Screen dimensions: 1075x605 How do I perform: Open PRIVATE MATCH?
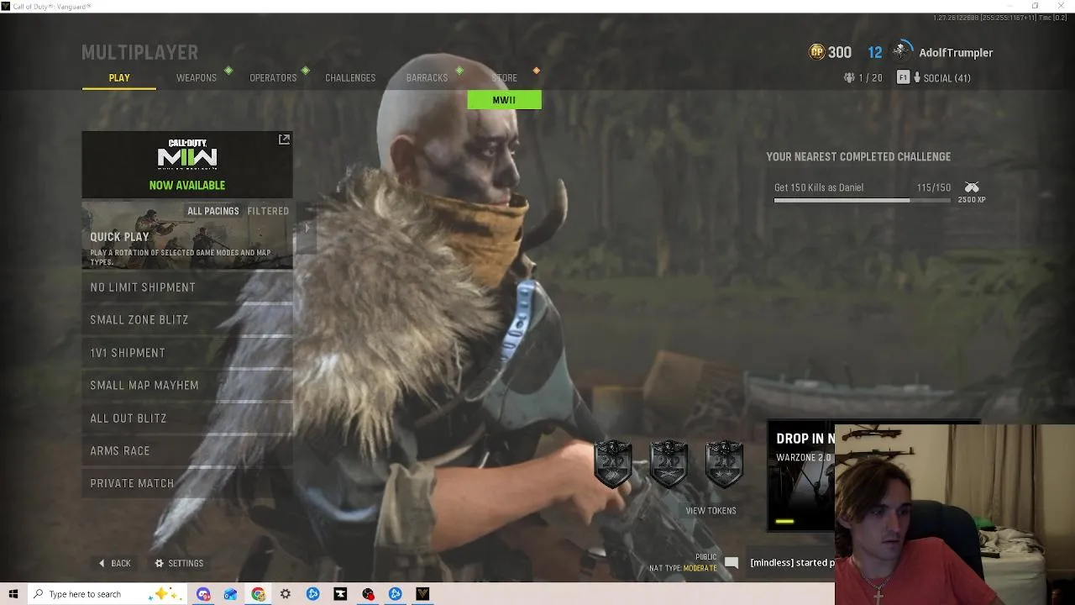click(187, 484)
